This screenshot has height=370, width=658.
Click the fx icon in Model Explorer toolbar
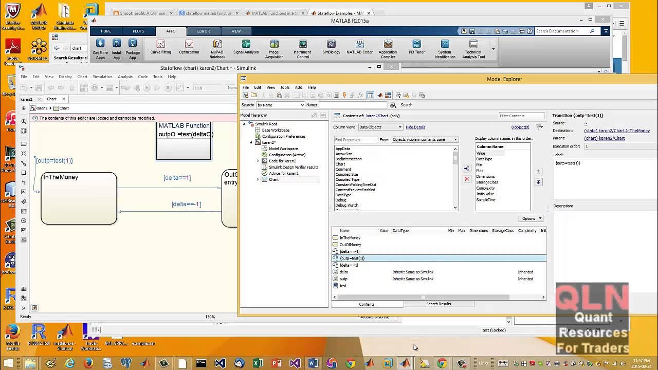[360, 95]
